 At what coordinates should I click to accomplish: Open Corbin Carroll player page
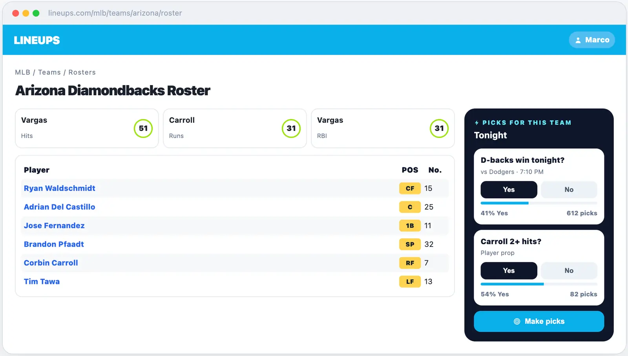pos(51,263)
